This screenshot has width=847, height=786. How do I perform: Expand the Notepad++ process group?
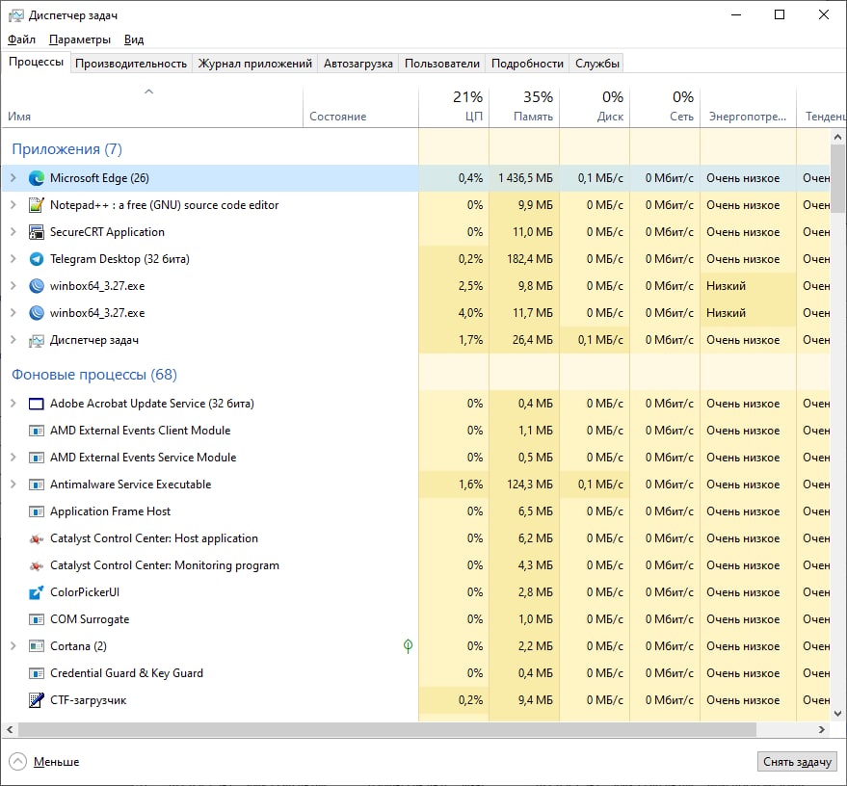pyautogui.click(x=13, y=204)
